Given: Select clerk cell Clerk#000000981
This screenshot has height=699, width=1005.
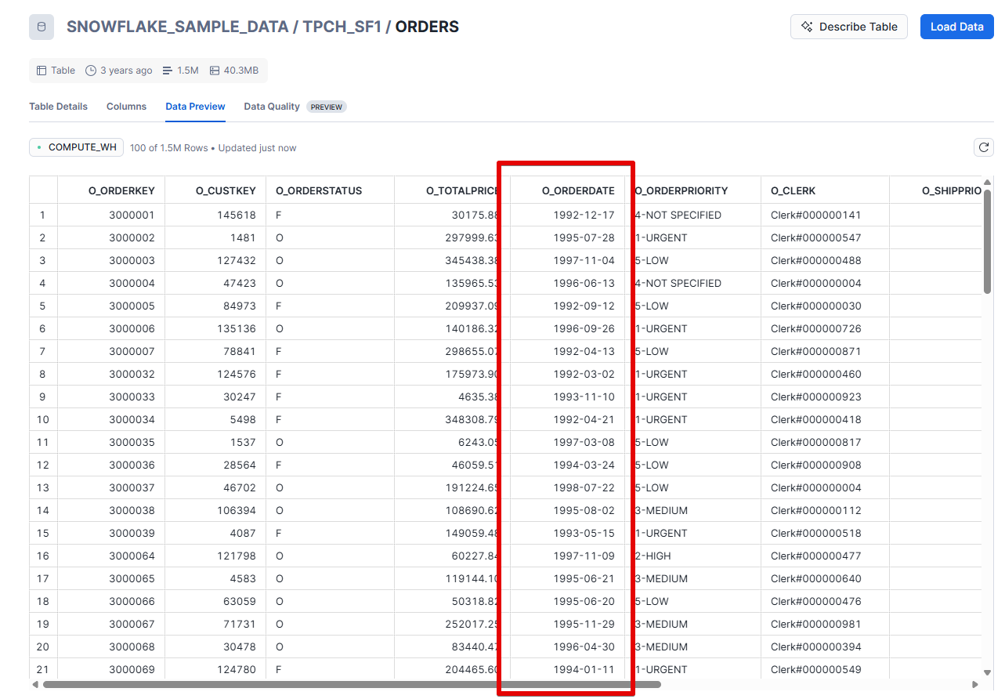Looking at the screenshot, I should point(825,624).
